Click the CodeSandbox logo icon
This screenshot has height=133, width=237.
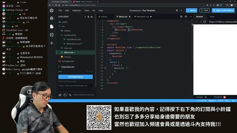tap(52, 10)
